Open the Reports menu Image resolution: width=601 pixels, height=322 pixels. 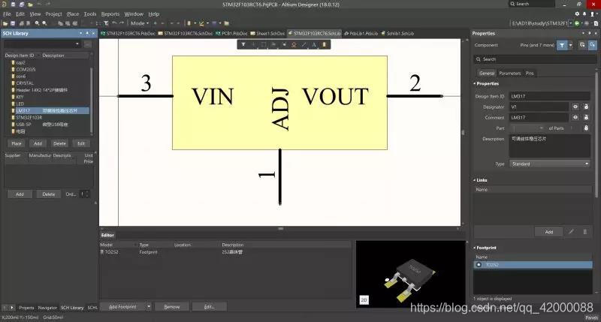click(x=110, y=14)
